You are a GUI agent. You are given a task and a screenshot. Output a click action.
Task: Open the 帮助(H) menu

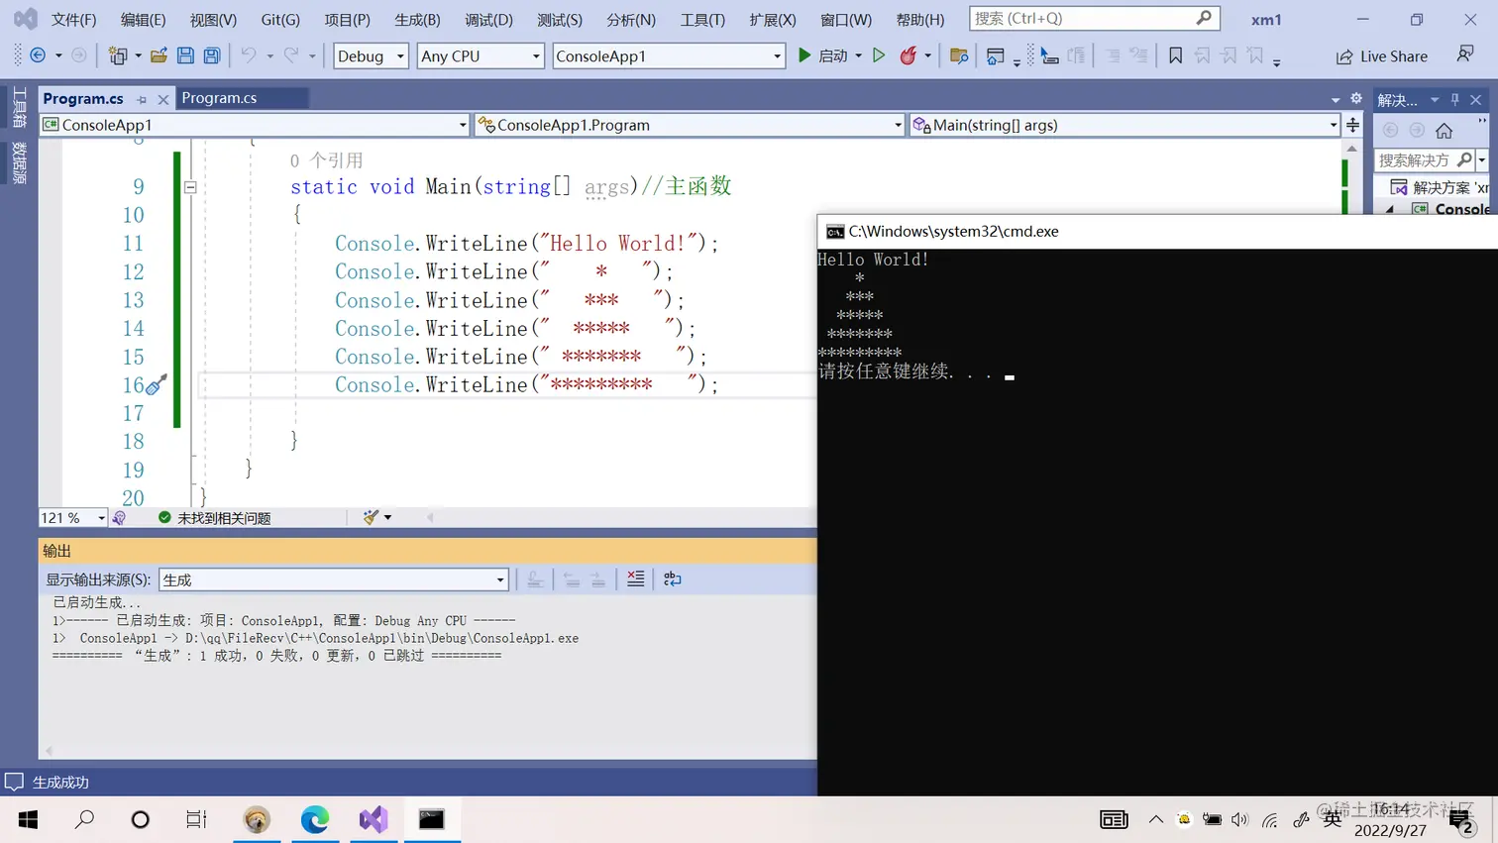[x=920, y=19]
